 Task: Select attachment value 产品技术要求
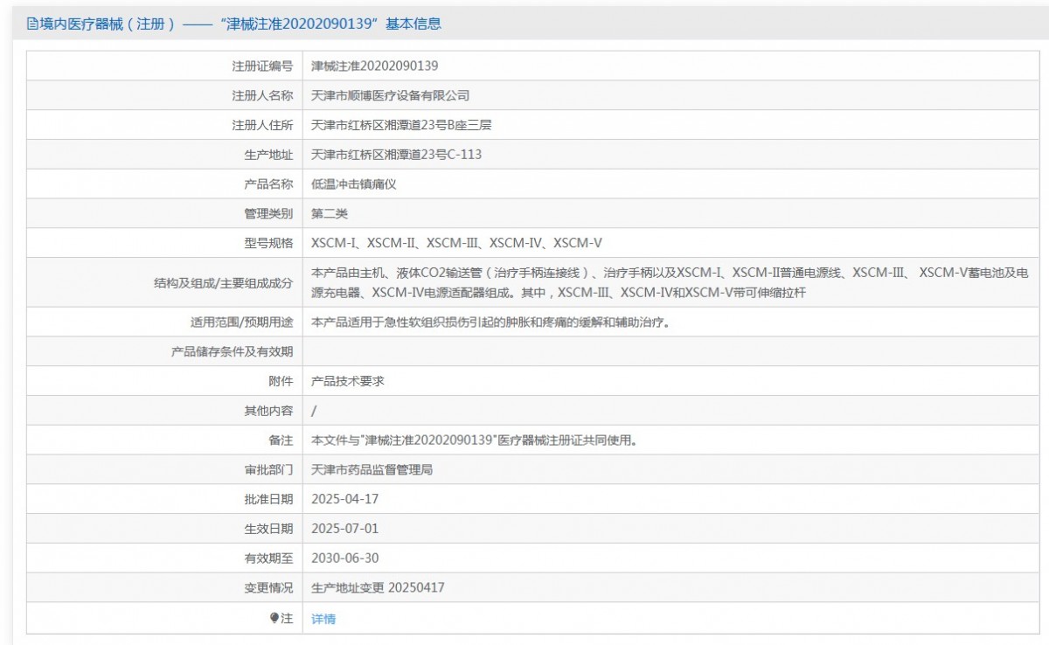click(x=348, y=381)
